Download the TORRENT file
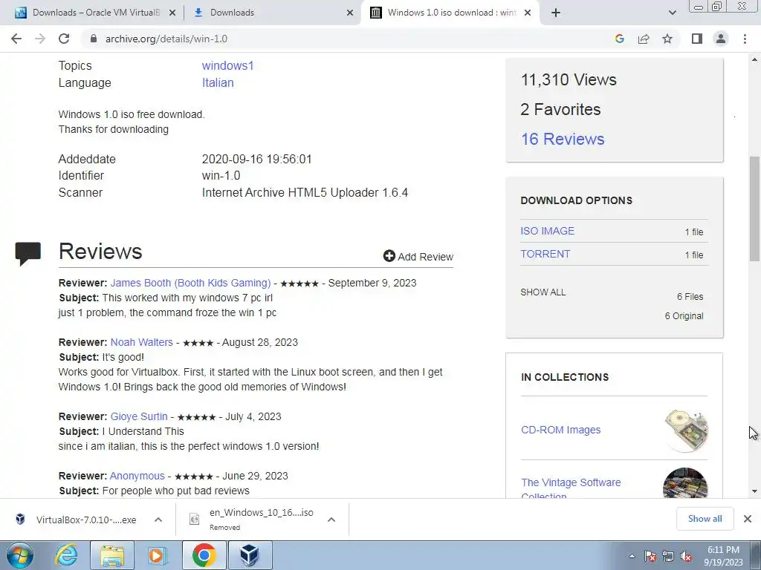 [545, 254]
